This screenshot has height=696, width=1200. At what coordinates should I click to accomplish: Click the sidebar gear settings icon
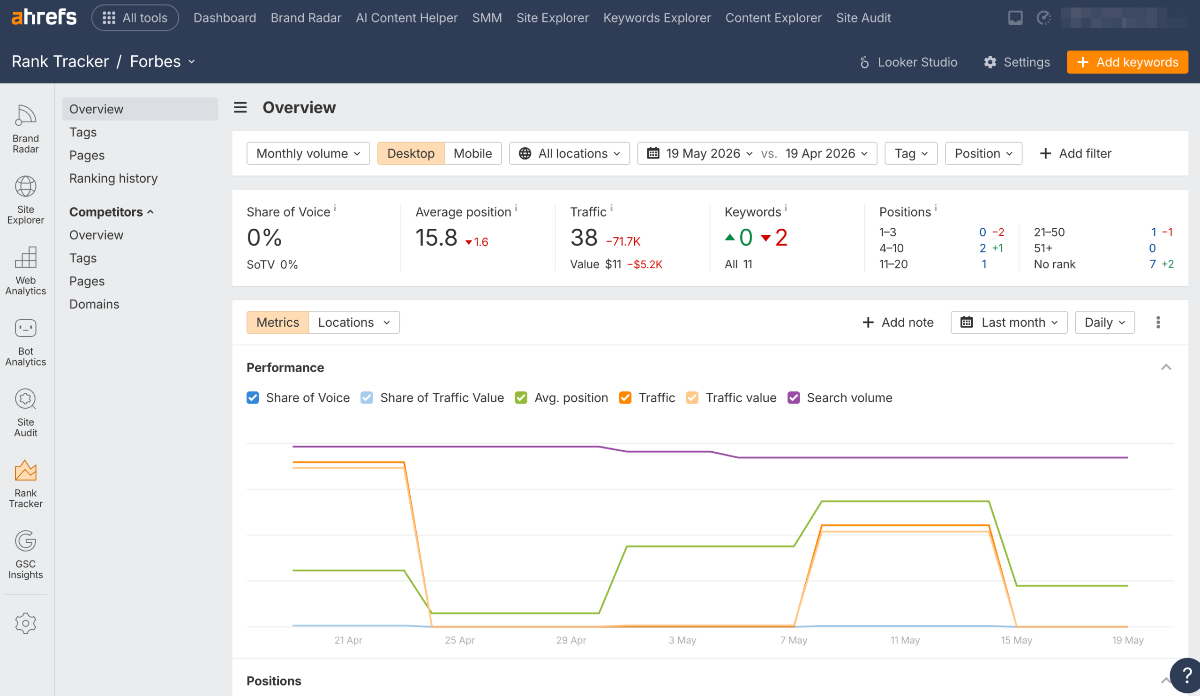26,623
